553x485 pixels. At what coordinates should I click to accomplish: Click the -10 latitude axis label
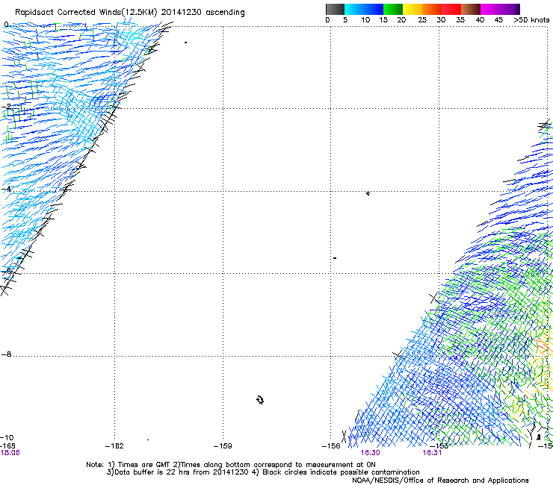pos(7,437)
